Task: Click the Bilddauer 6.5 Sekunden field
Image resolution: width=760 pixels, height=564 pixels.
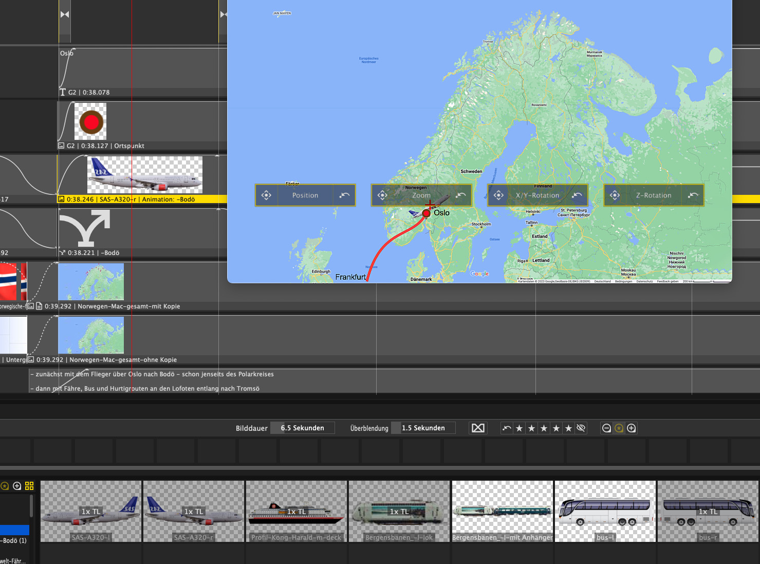Action: click(303, 428)
